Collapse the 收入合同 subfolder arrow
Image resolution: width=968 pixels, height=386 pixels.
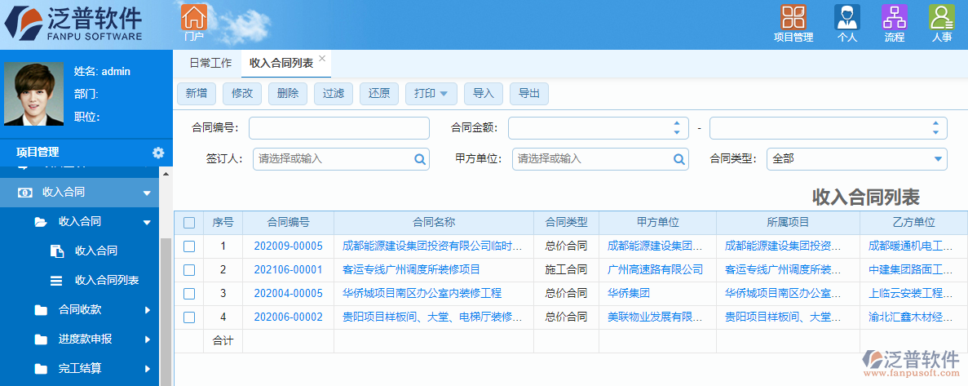(x=146, y=222)
